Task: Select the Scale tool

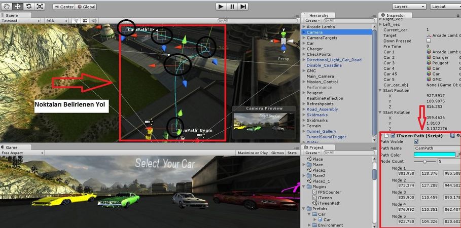Action: click(39, 7)
